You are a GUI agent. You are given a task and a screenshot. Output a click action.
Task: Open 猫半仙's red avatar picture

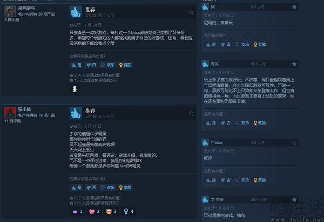(x=10, y=113)
